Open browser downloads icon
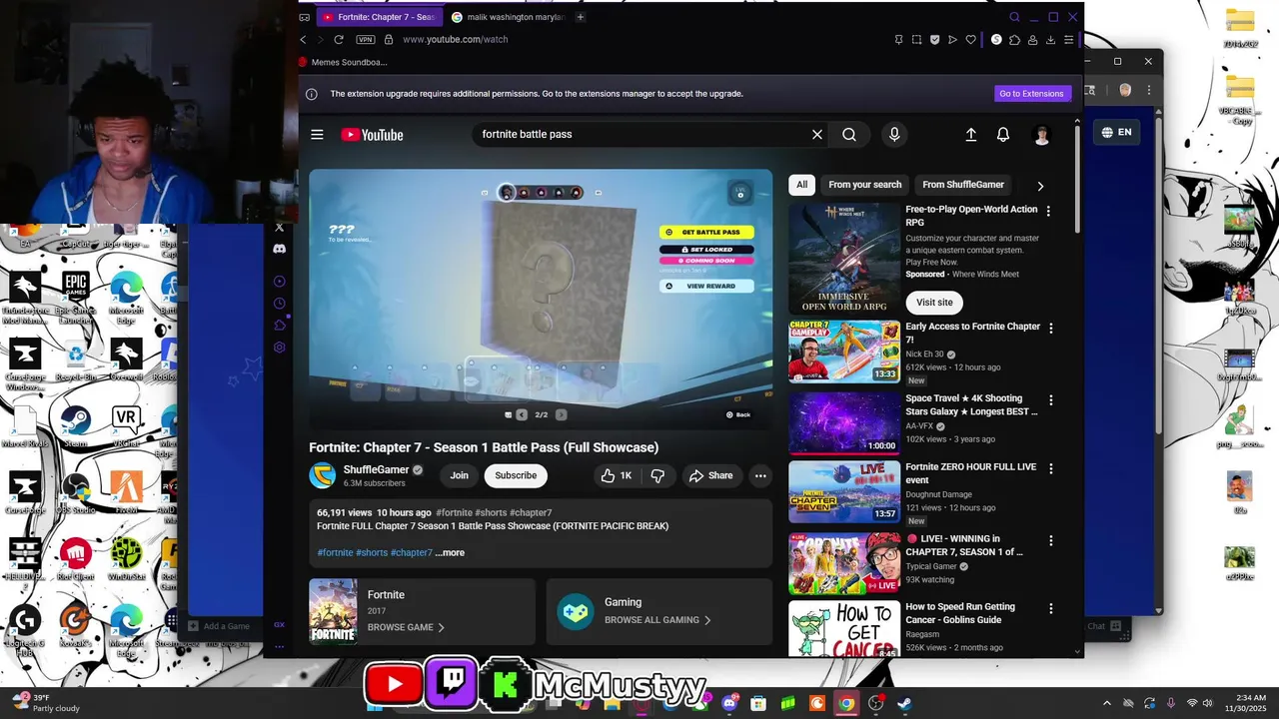1279x719 pixels. [x=1050, y=40]
